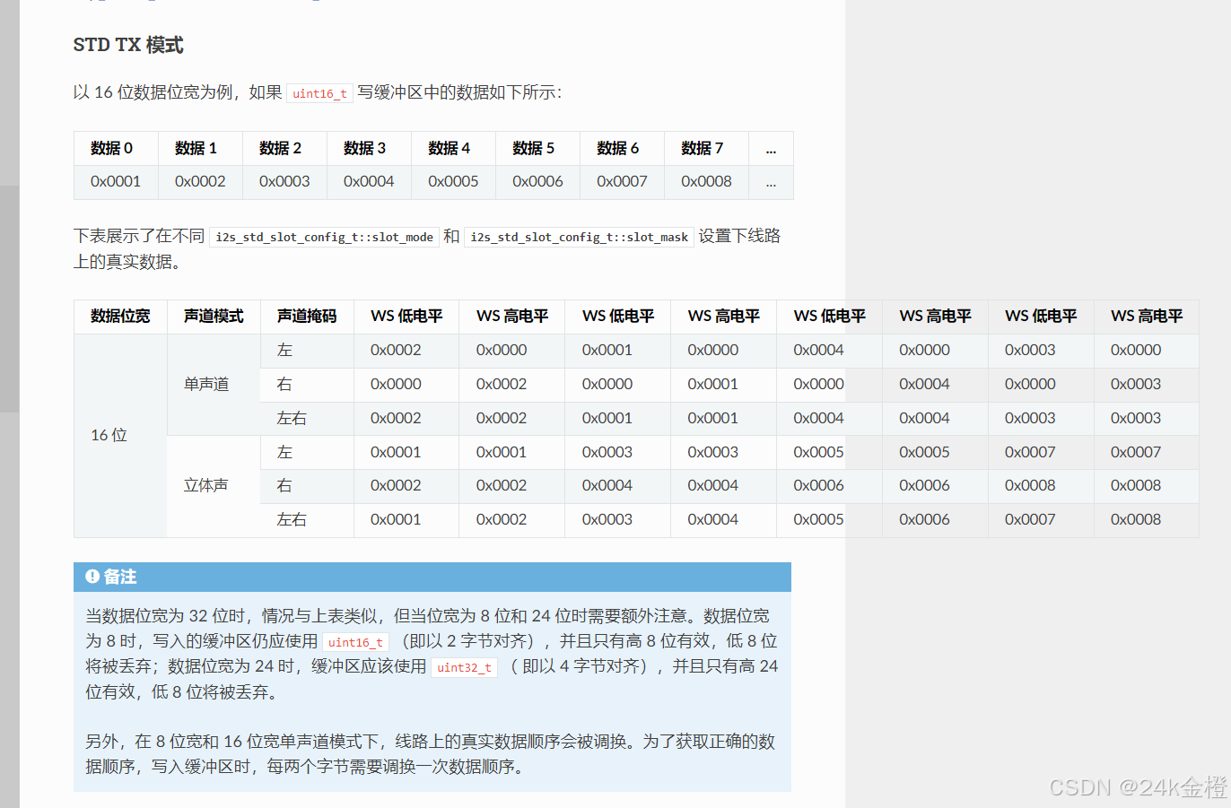The height and width of the screenshot is (808, 1231).
Task: Click the uint16_t reference inside the 备注 box
Action: (x=355, y=642)
